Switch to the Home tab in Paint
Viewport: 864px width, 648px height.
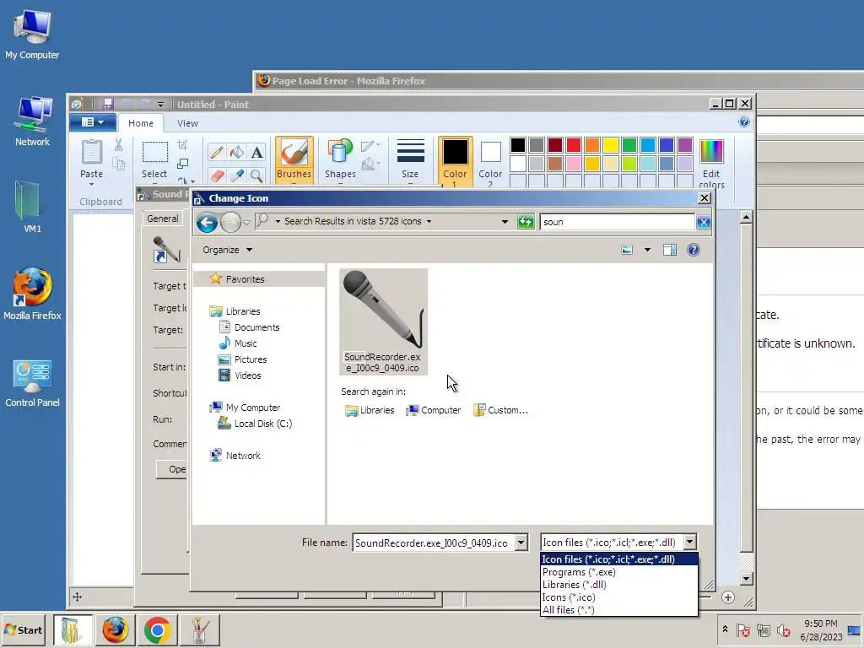[141, 123]
